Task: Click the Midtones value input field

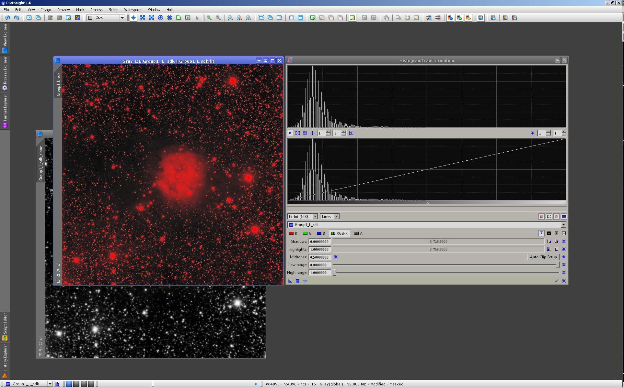Action: [320, 257]
